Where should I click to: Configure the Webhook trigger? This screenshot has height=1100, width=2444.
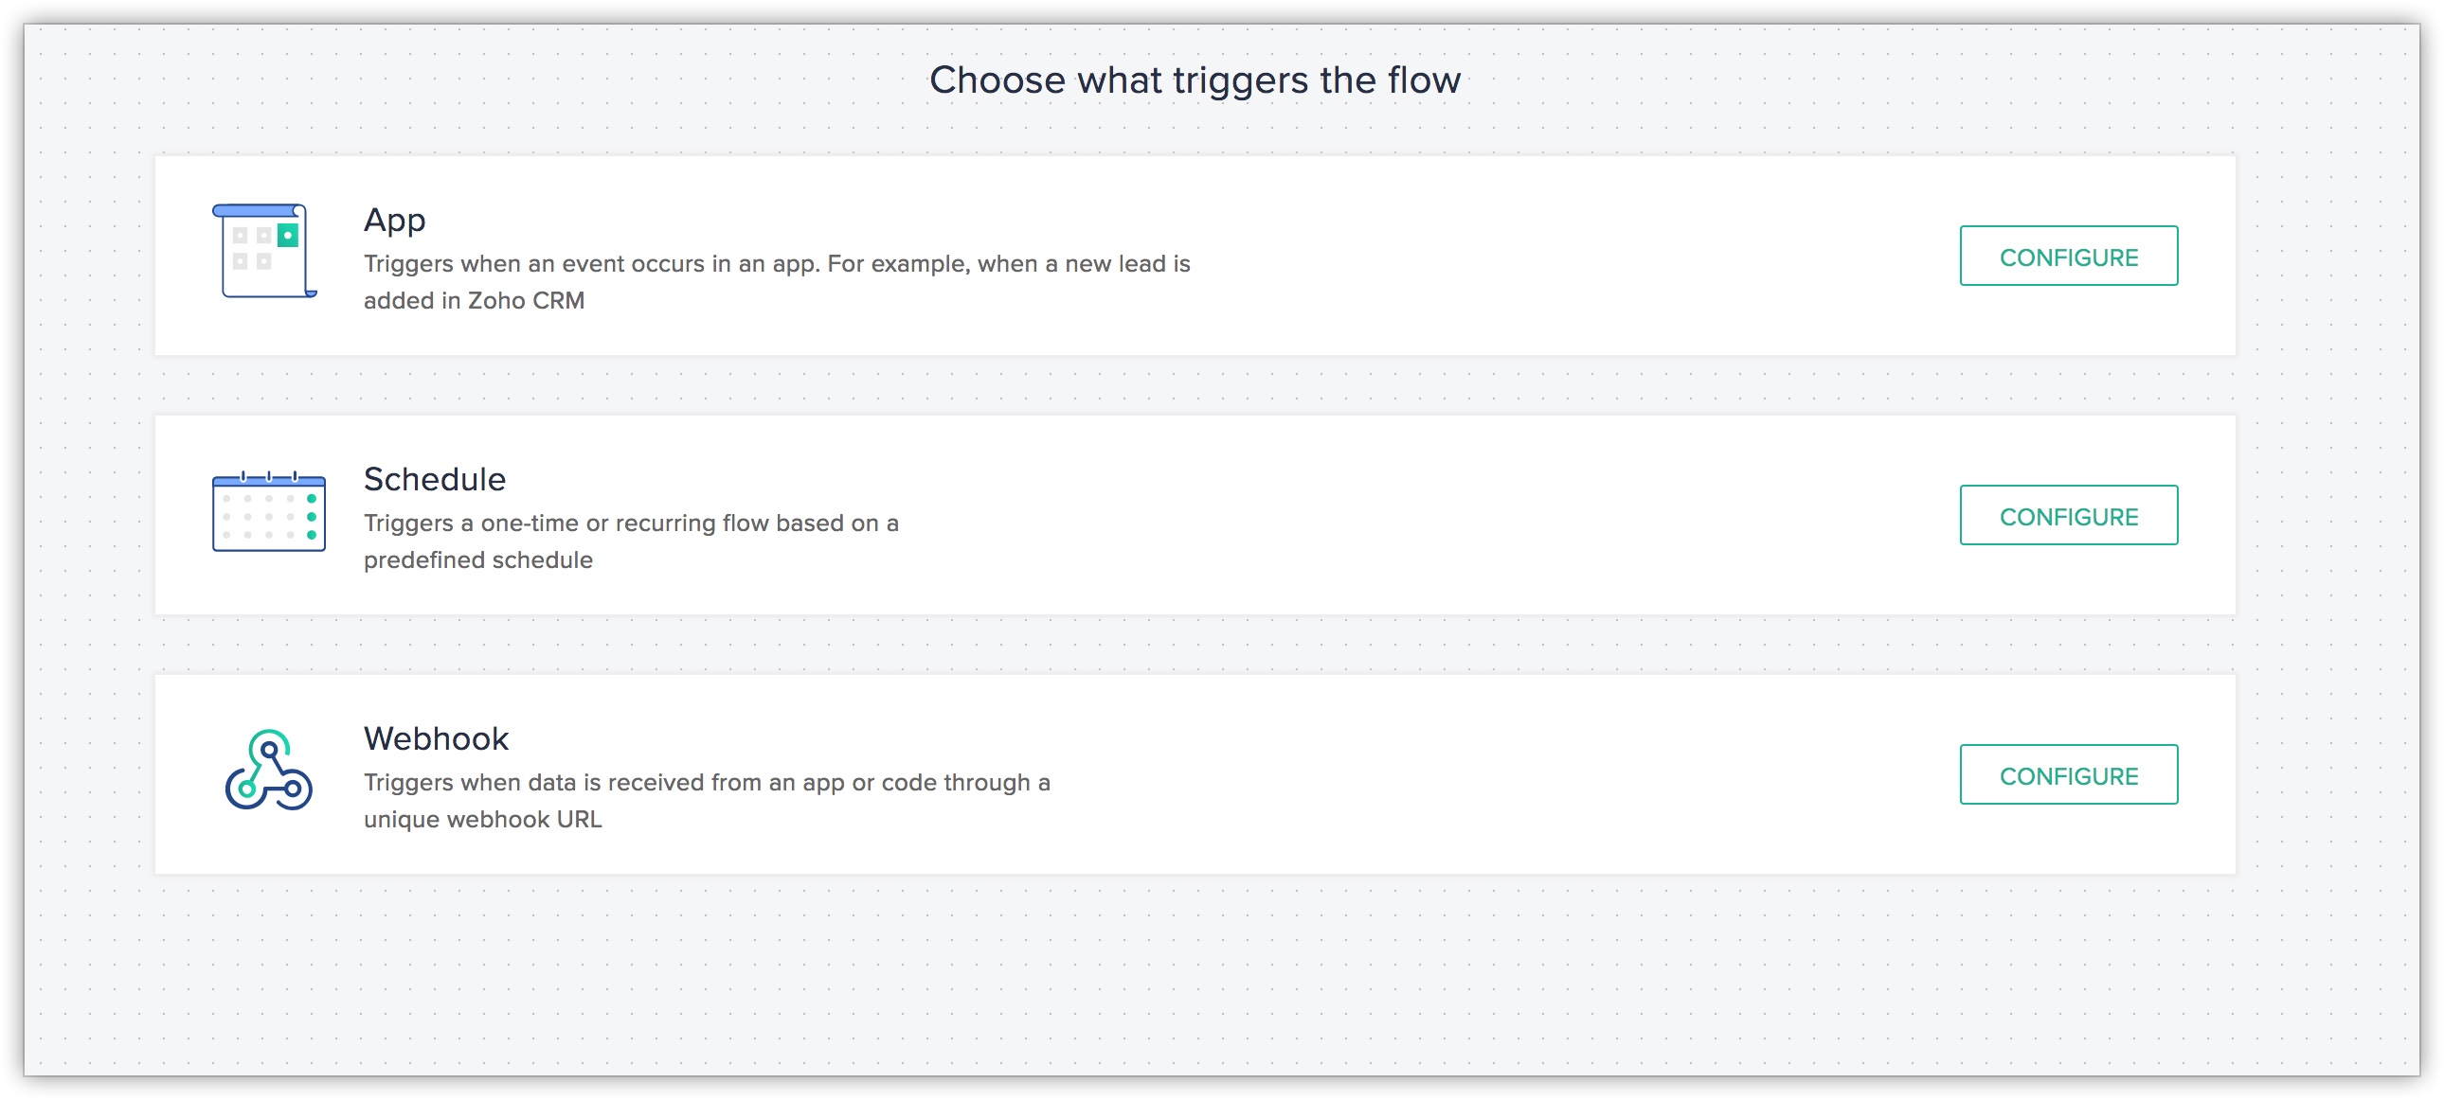pos(2068,774)
